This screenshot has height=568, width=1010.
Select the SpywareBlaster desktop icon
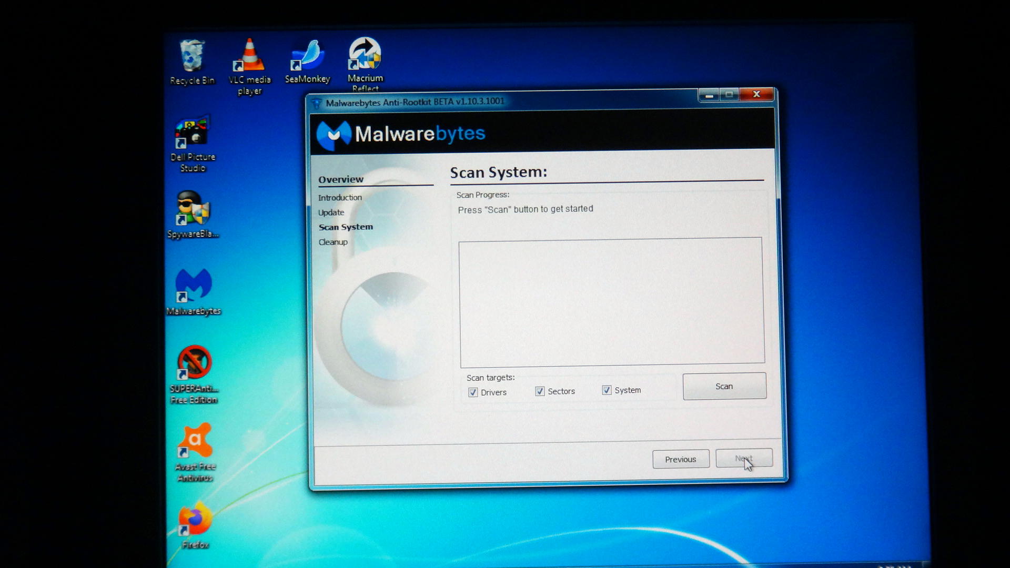pos(193,215)
